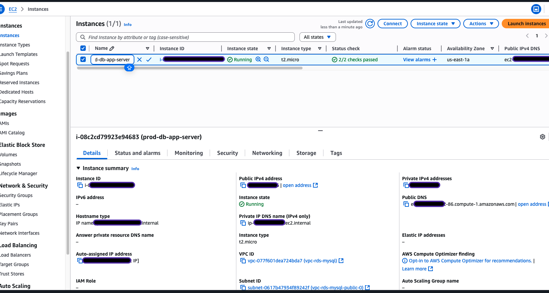Image resolution: width=549 pixels, height=293 pixels.
Task: Open the details panel settings gear
Action: (543, 137)
